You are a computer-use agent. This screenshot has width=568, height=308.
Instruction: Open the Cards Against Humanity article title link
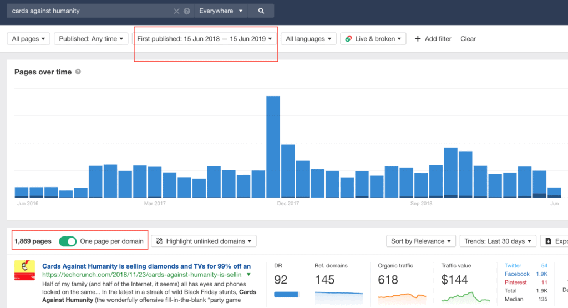(x=146, y=266)
